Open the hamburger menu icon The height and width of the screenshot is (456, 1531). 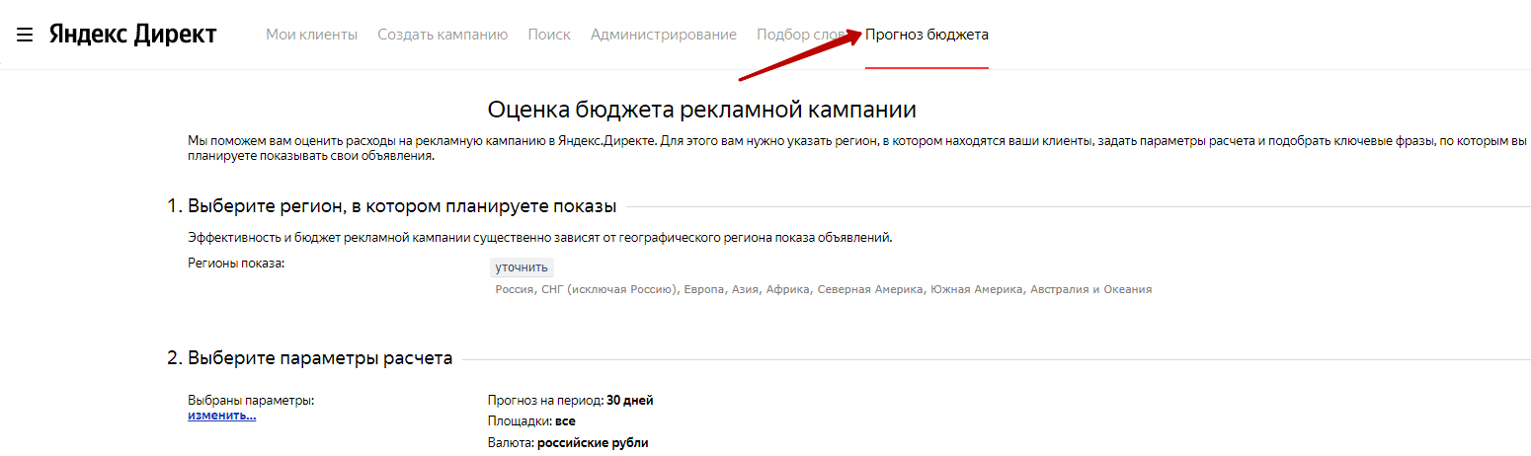click(25, 36)
